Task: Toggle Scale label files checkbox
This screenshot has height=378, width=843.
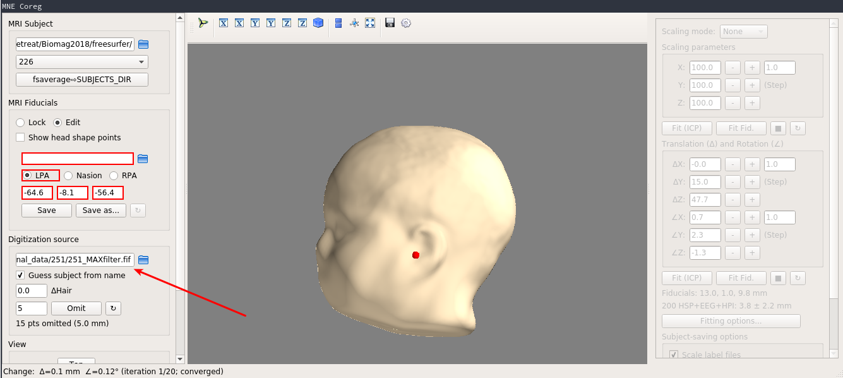Action: 674,355
